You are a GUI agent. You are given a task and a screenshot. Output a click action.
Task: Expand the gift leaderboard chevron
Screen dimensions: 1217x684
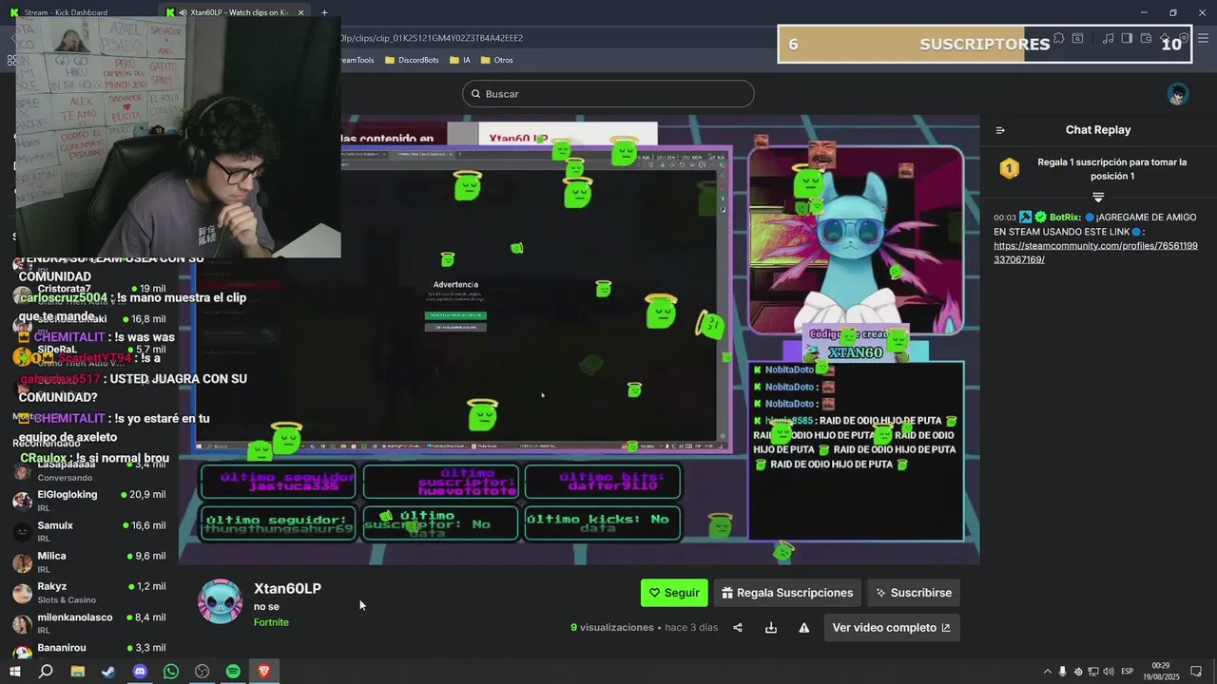coord(1098,198)
